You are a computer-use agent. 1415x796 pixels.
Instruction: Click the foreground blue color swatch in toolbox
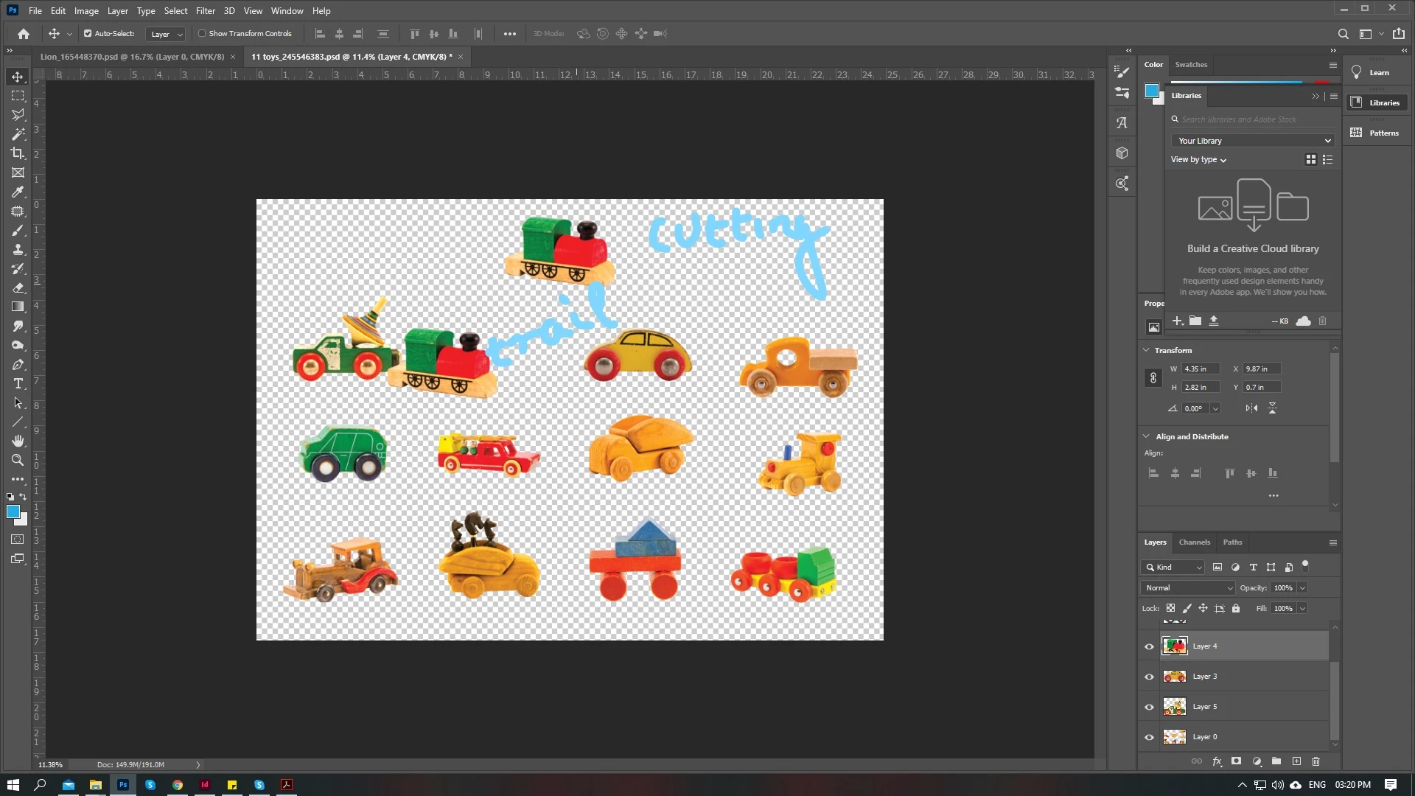click(13, 512)
